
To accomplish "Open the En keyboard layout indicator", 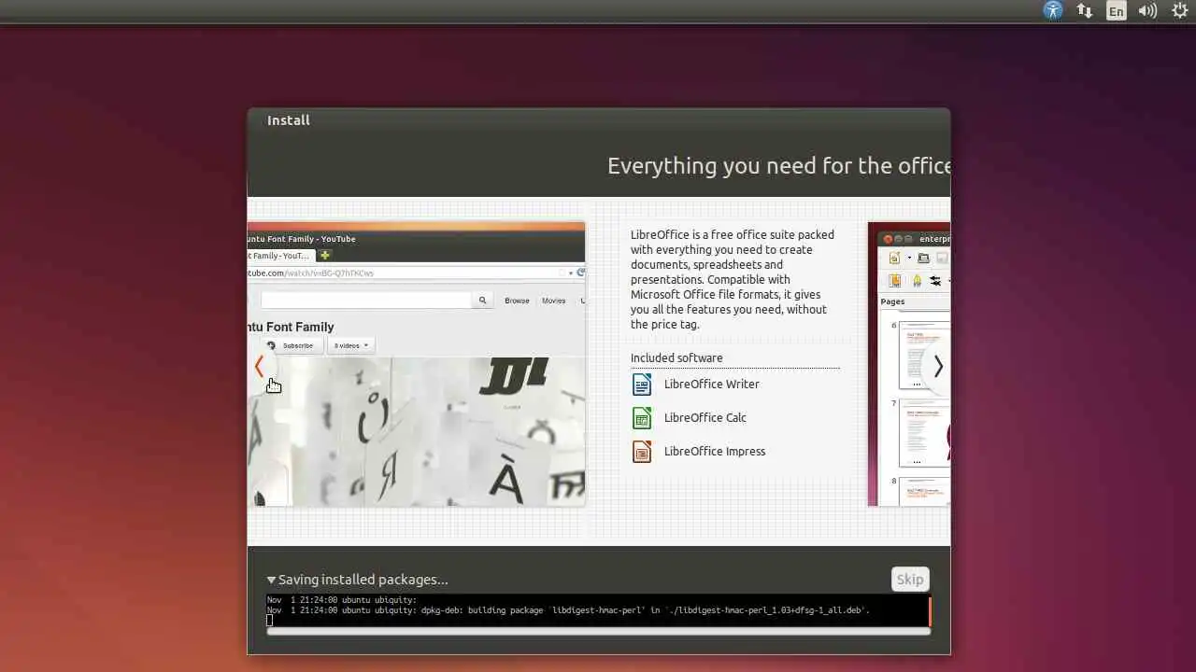I will click(x=1117, y=11).
